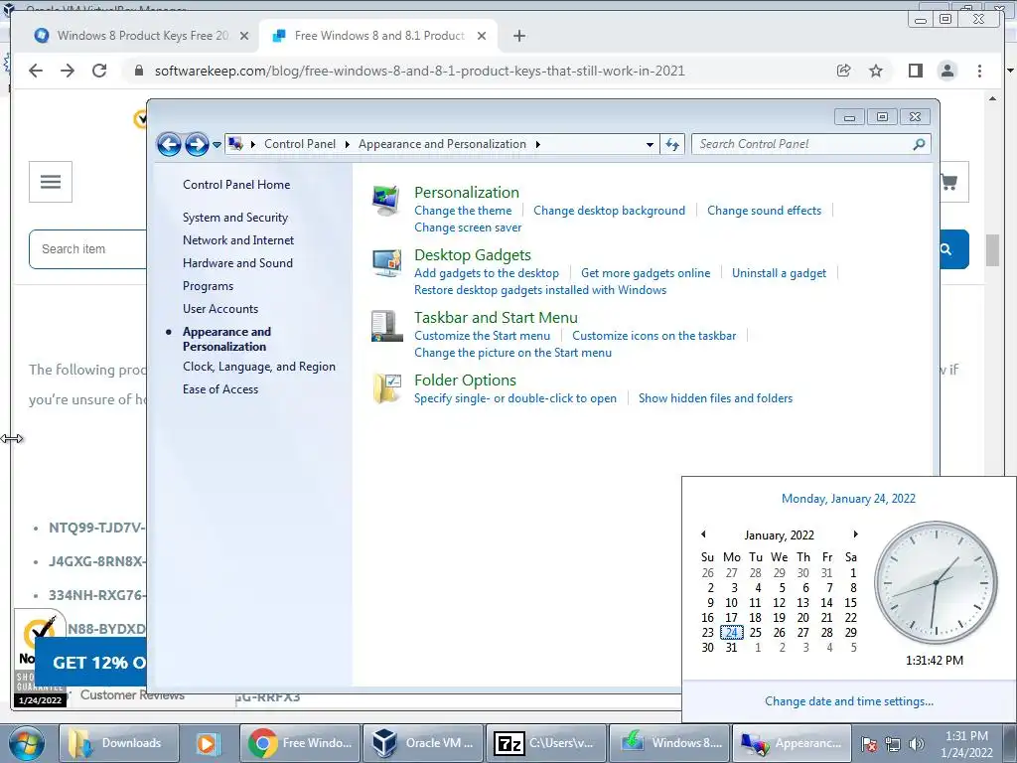This screenshot has height=763, width=1017.
Task: Click the Folder Options icon
Action: [386, 388]
